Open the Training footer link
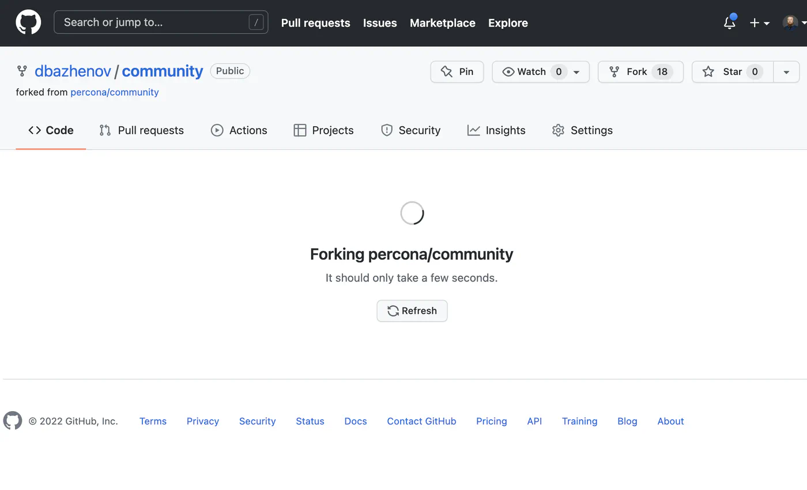The width and height of the screenshot is (807, 490). 579,421
